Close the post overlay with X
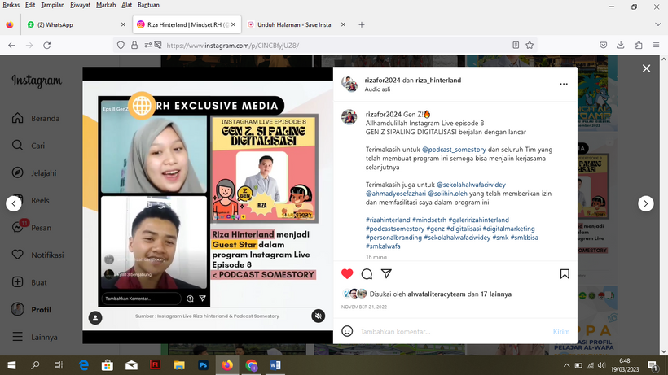This screenshot has width=668, height=375. click(x=646, y=68)
